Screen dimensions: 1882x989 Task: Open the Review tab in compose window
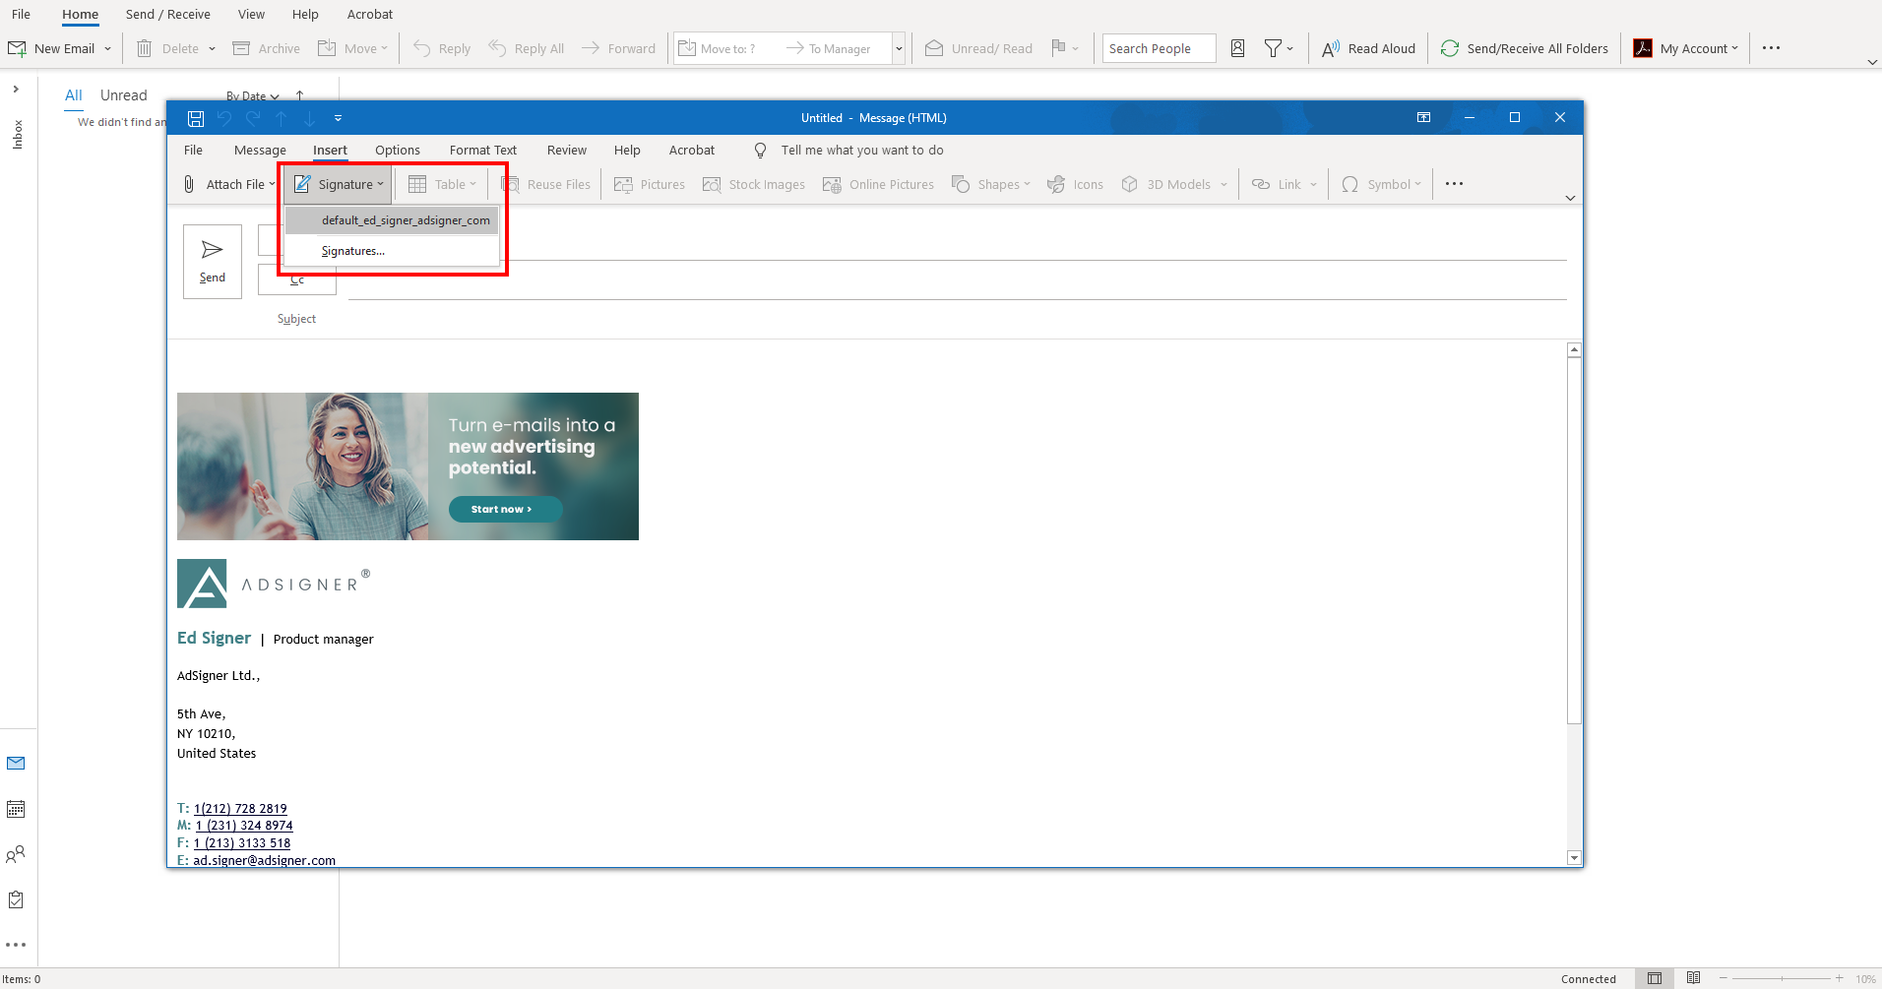point(567,150)
